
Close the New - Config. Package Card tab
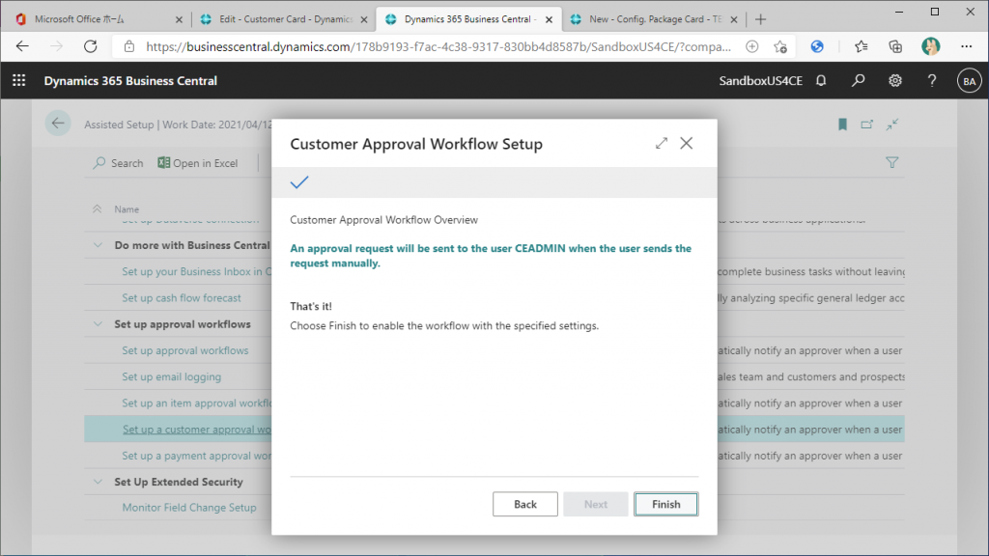tap(734, 19)
